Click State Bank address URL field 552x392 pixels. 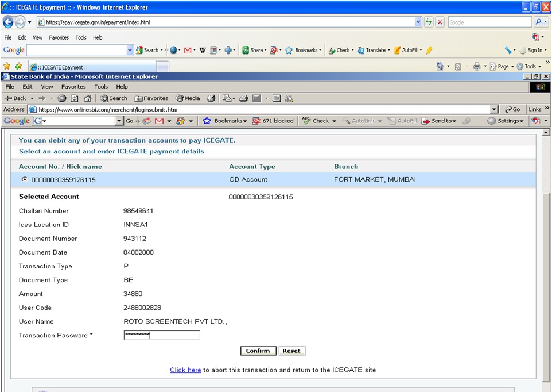pos(259,109)
